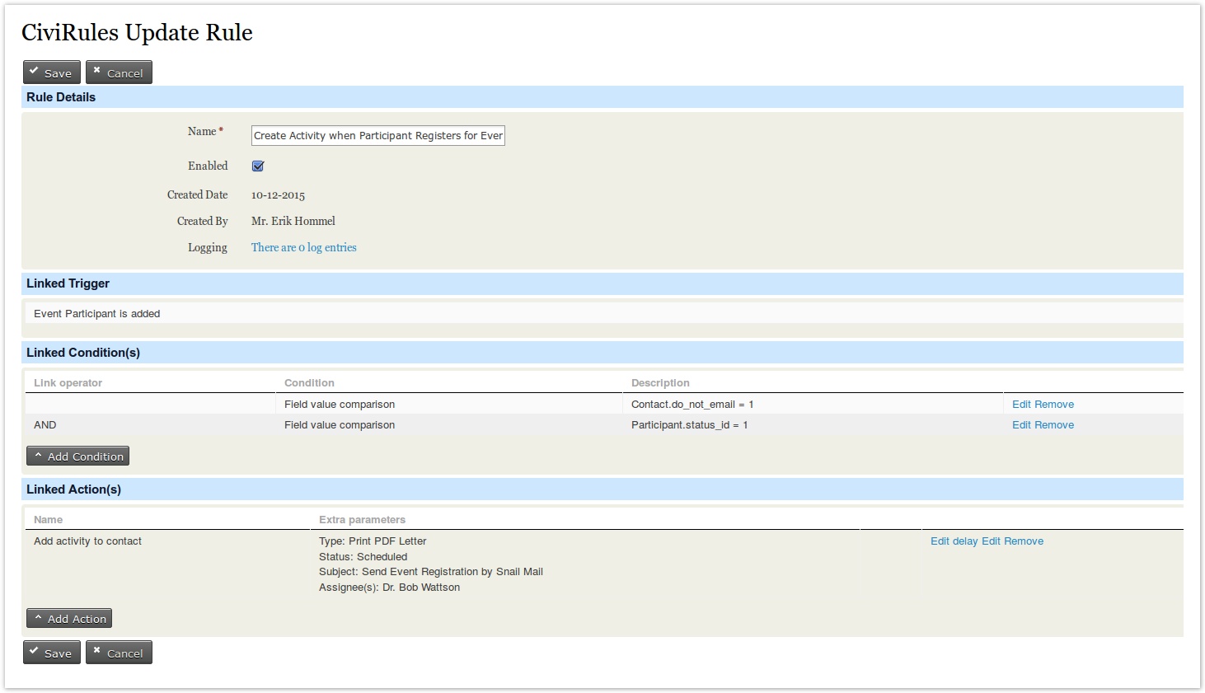Screen dimensions: 1205x693
Task: Click the Rule Details section header
Action: pyautogui.click(x=61, y=97)
